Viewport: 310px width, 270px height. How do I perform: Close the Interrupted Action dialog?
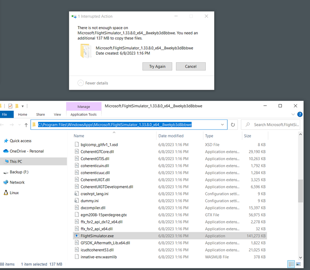pos(206,16)
